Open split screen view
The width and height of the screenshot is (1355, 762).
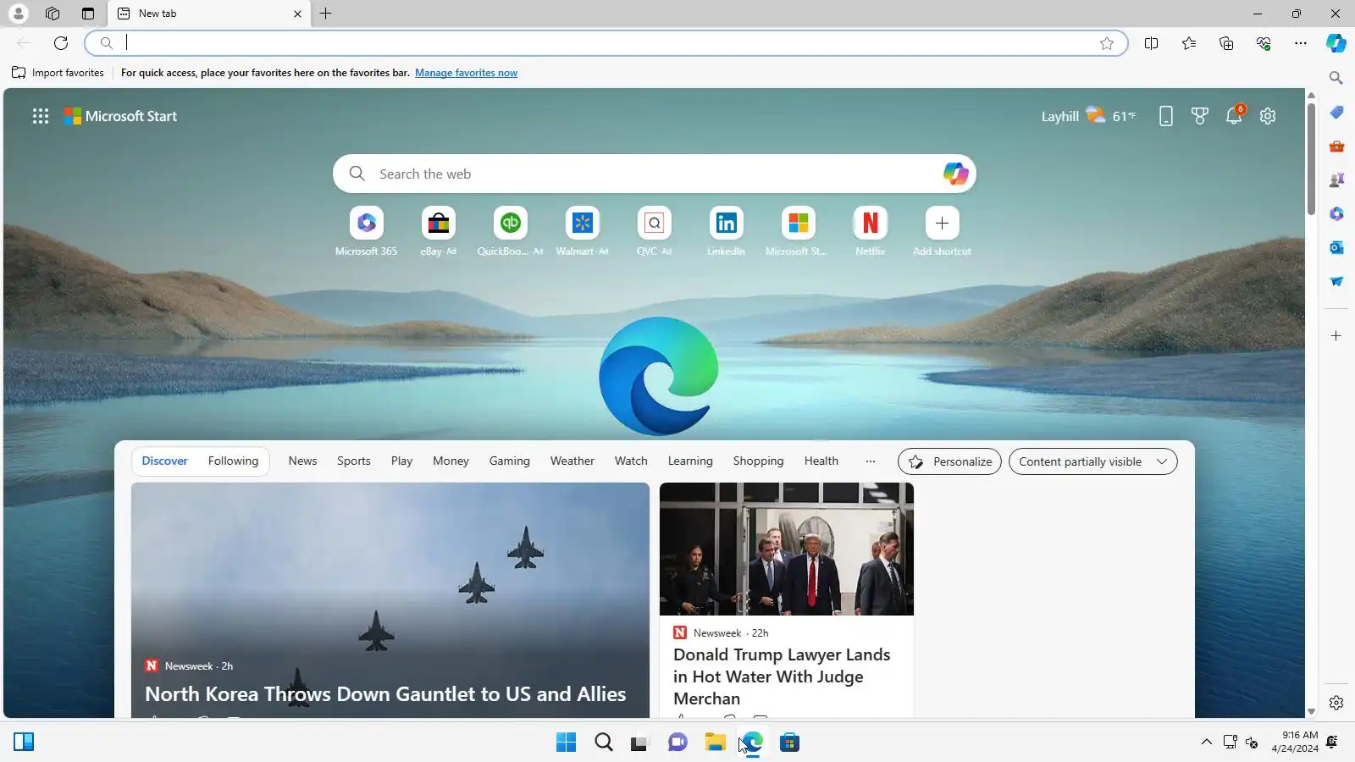(x=1152, y=43)
